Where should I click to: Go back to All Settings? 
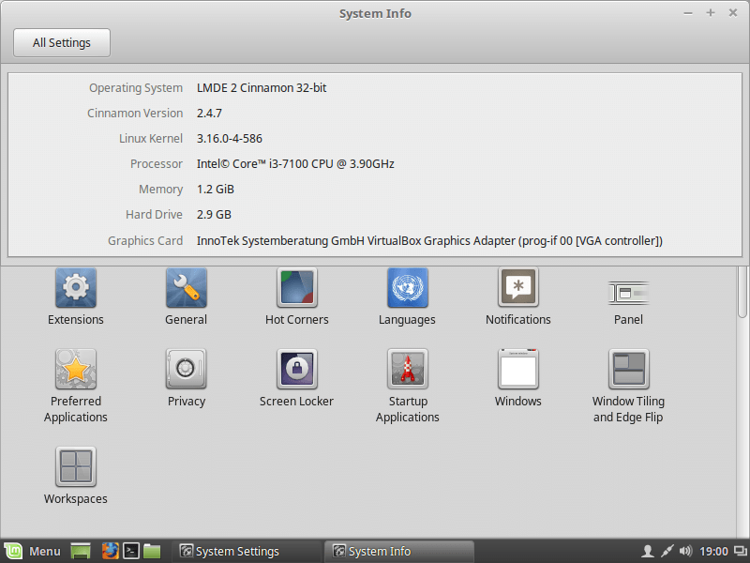tap(62, 42)
